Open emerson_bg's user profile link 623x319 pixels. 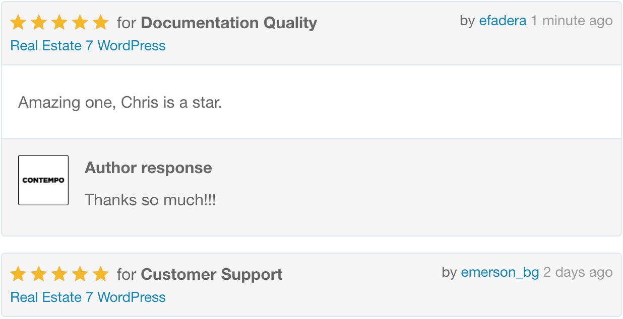500,272
